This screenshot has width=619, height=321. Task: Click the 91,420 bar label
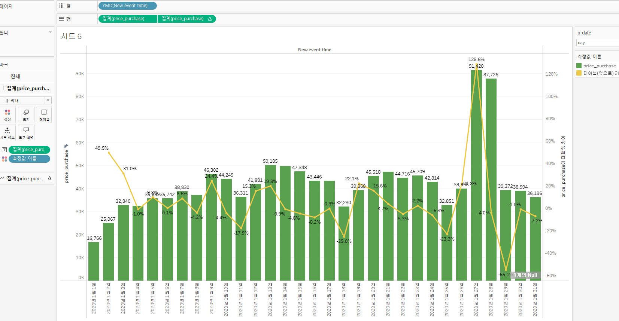[476, 66]
